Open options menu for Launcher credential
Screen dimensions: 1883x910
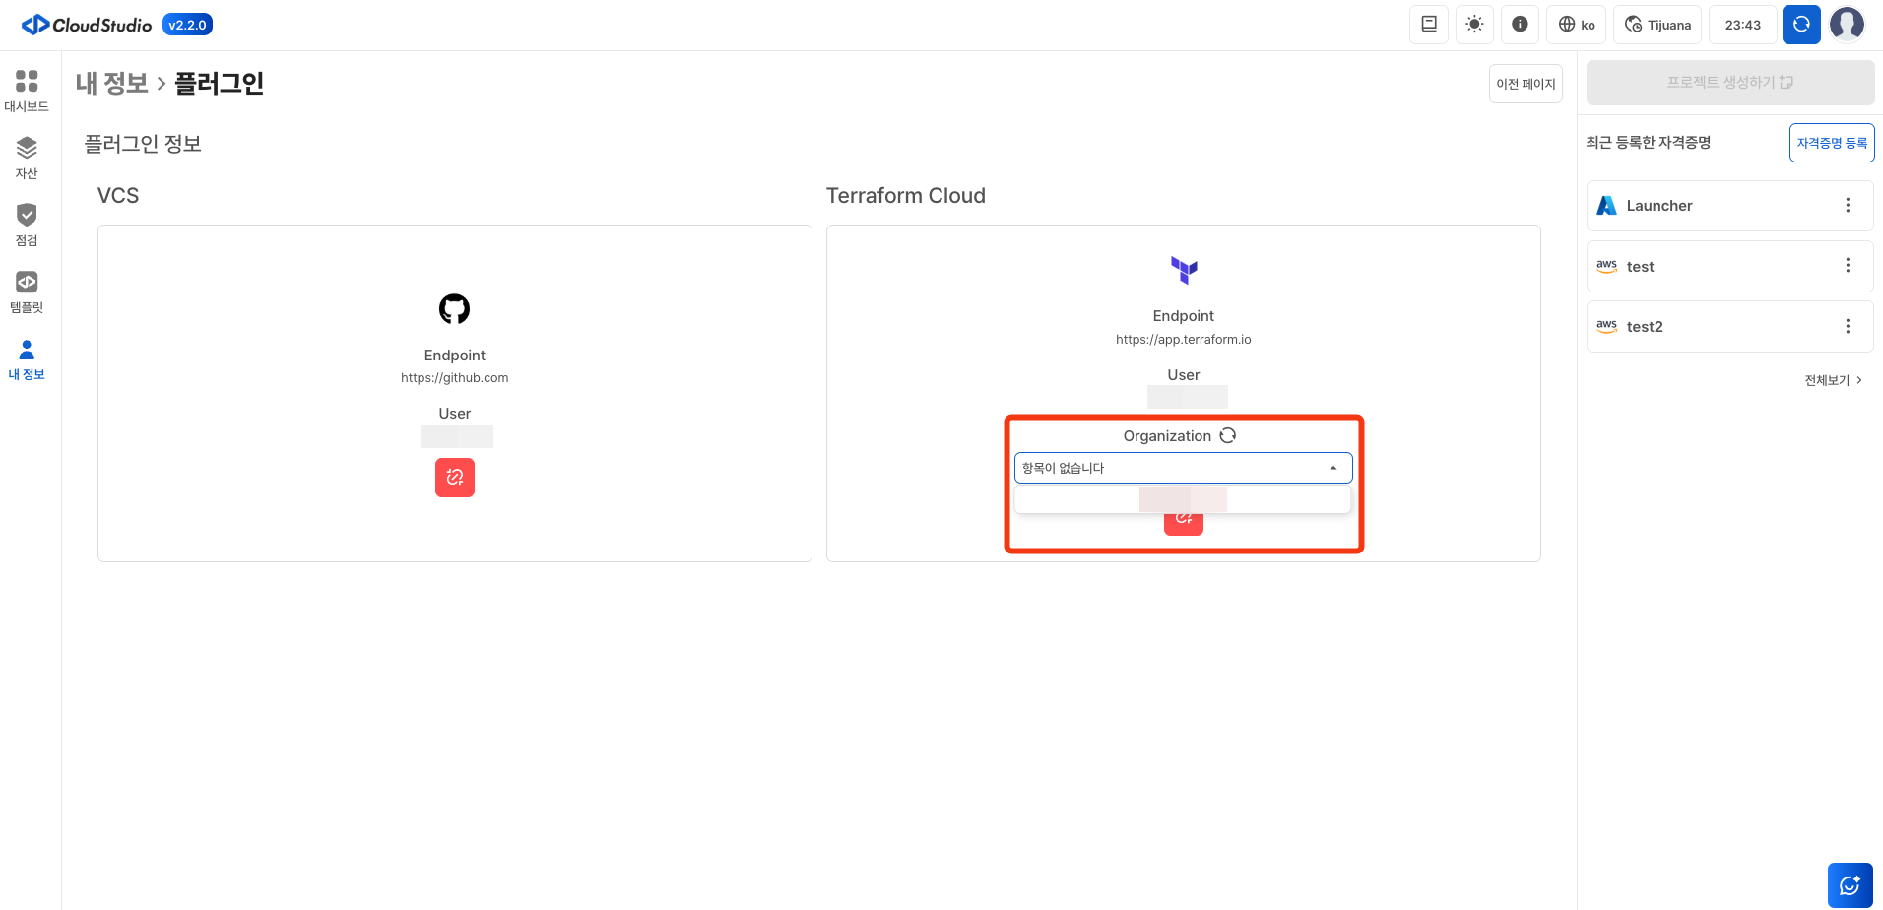click(1847, 205)
